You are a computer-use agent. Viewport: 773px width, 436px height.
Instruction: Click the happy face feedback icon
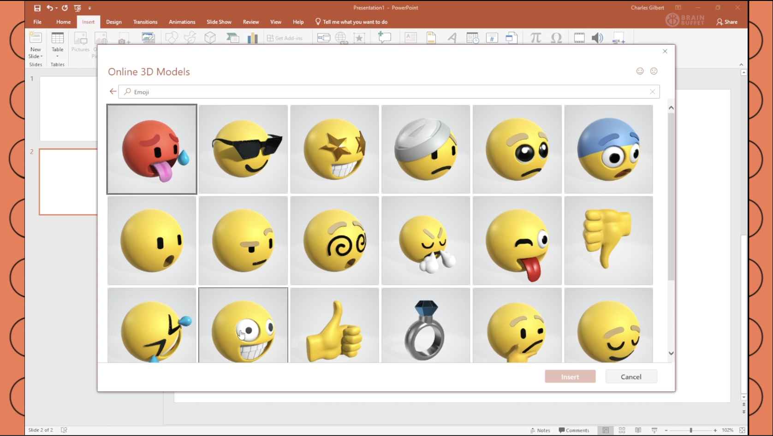point(640,71)
